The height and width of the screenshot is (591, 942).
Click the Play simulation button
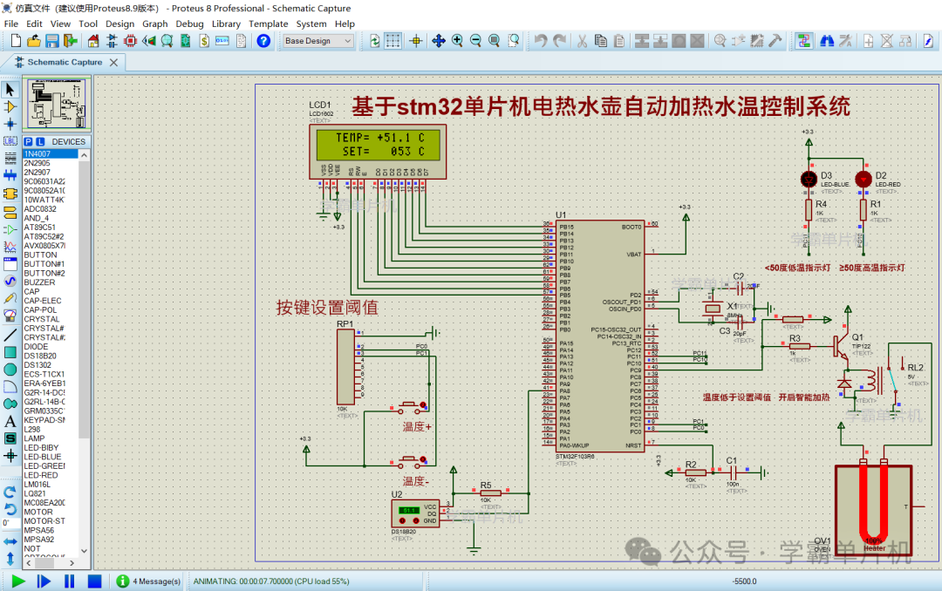(18, 581)
